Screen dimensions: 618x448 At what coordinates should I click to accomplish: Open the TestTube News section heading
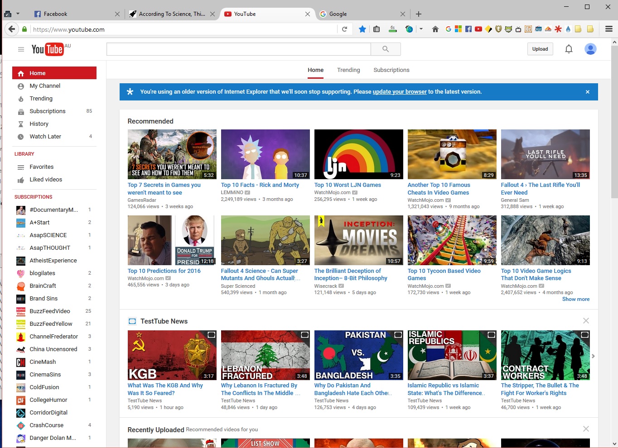pos(164,321)
